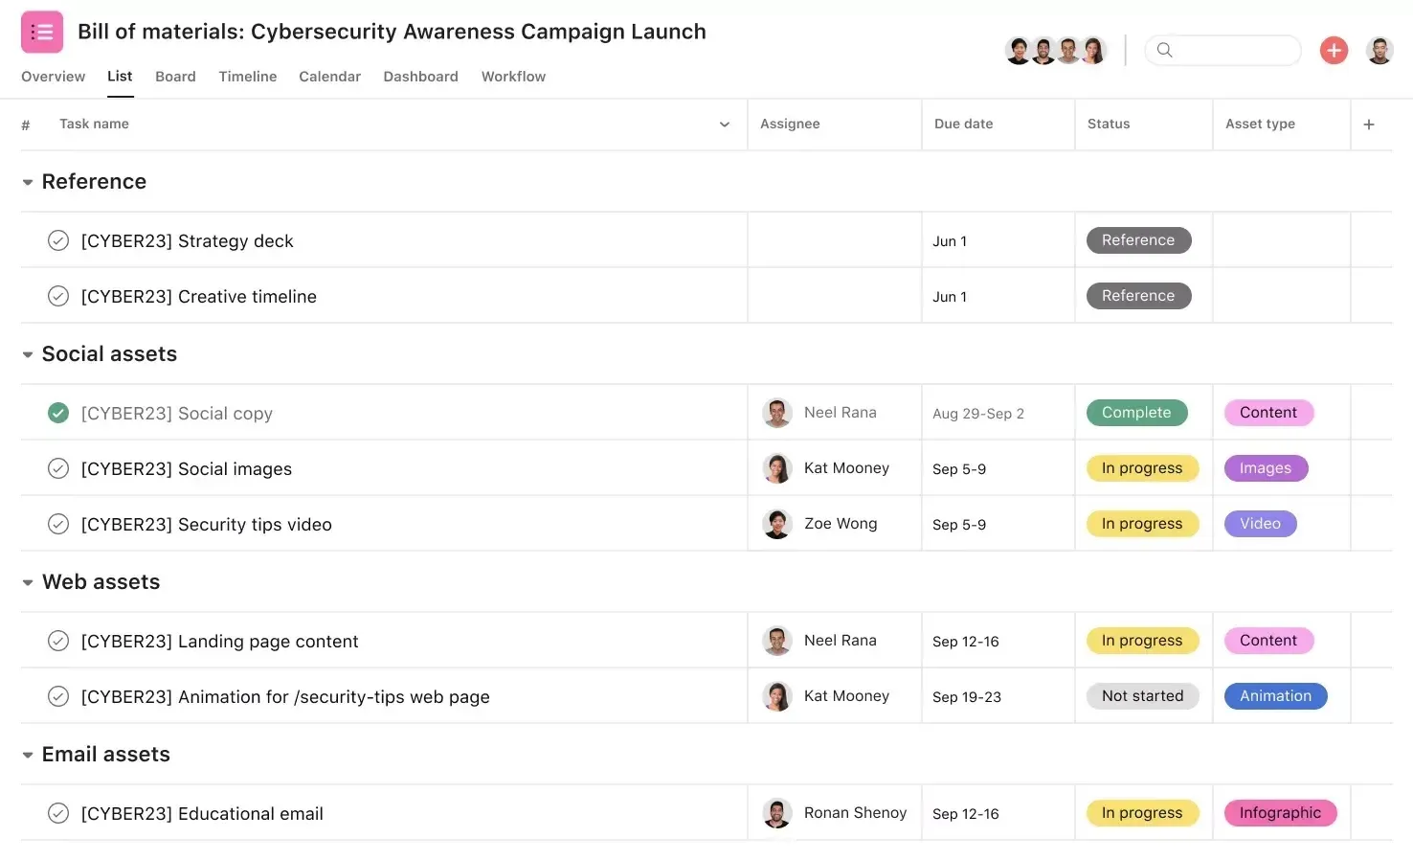
Task: Click Ronan Shenoy's assignee avatar
Action: pyautogui.click(x=776, y=813)
